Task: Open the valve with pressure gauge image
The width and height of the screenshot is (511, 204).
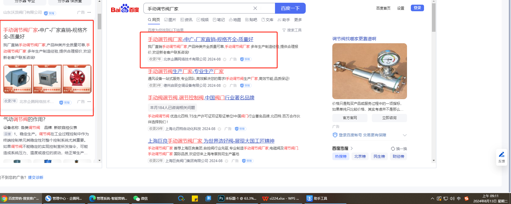Action: (x=370, y=71)
